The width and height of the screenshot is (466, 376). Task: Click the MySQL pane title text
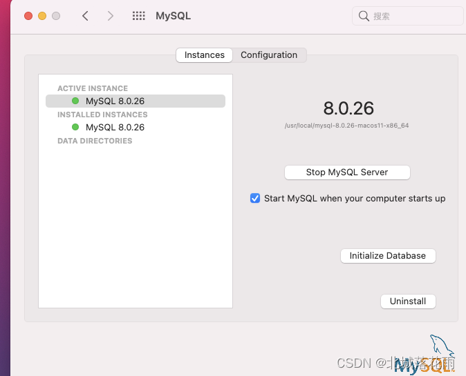174,16
